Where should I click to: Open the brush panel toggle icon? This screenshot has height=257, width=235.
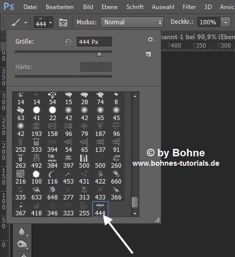63,22
